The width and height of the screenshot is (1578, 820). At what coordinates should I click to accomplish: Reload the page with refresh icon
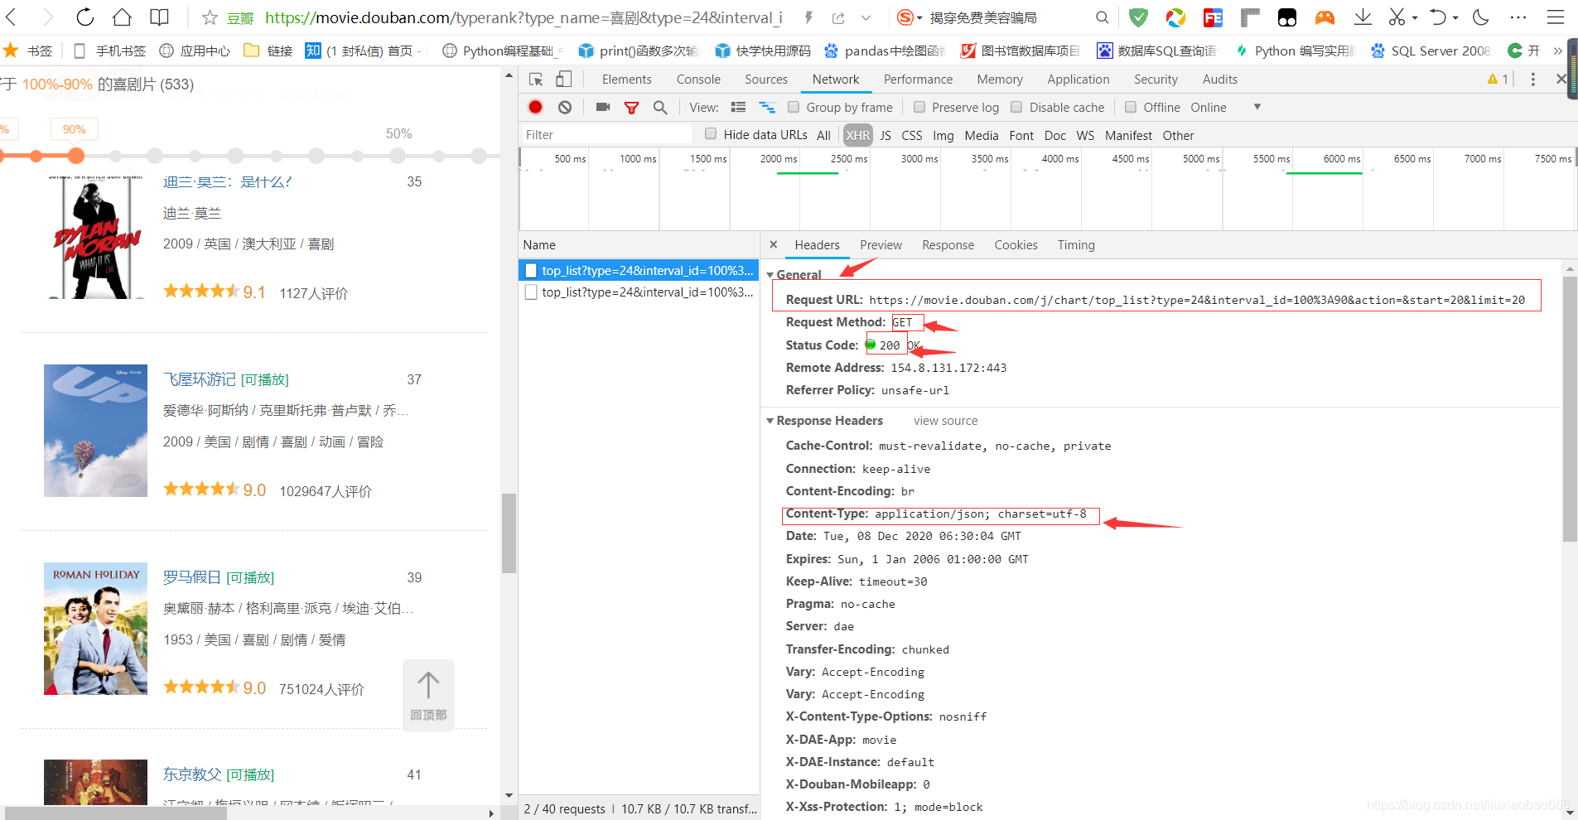click(x=84, y=17)
